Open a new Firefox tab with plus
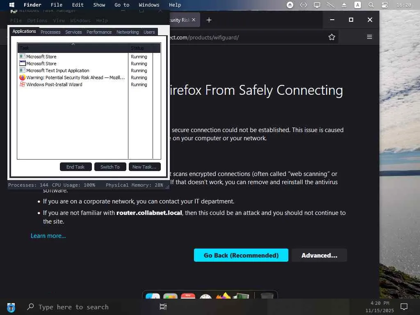This screenshot has height=315, width=420. point(209,20)
